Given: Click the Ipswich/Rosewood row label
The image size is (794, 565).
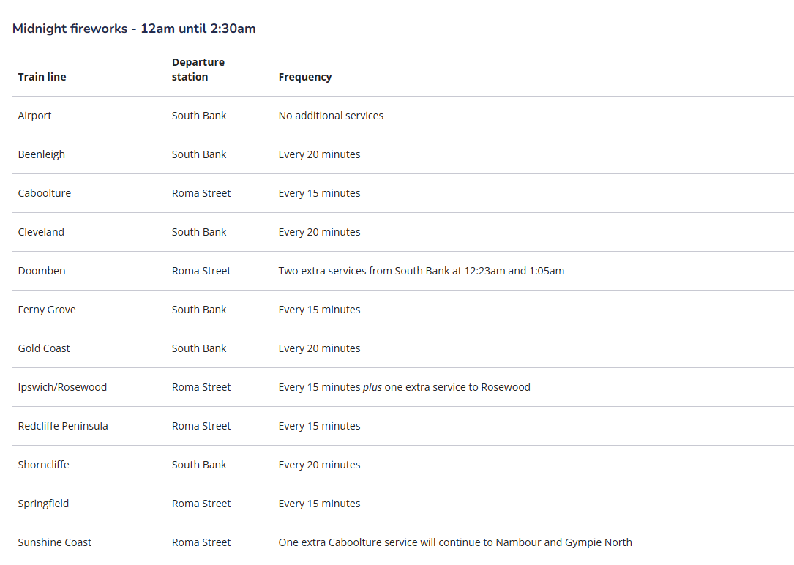Looking at the screenshot, I should [x=62, y=387].
